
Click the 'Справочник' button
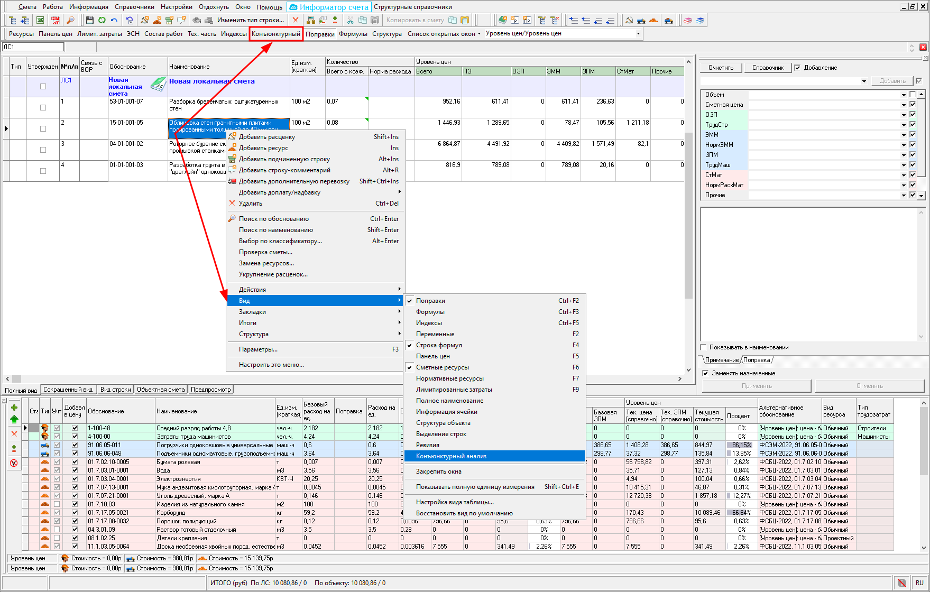point(768,68)
